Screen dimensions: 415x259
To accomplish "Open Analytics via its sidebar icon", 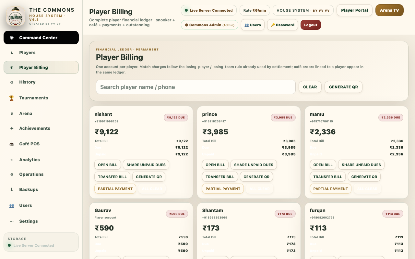I will 12,160.
